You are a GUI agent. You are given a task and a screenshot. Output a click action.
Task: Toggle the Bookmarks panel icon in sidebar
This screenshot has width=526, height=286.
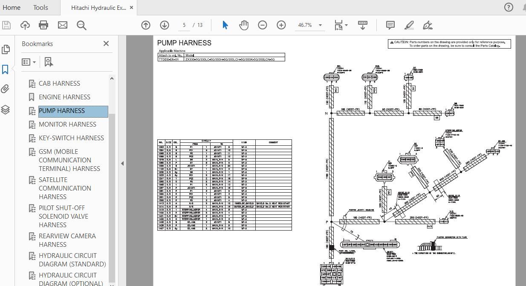pyautogui.click(x=6, y=69)
